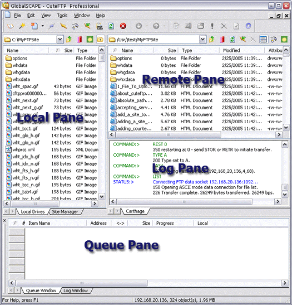
Task: Refresh the remote pane listing
Action: [232, 40]
